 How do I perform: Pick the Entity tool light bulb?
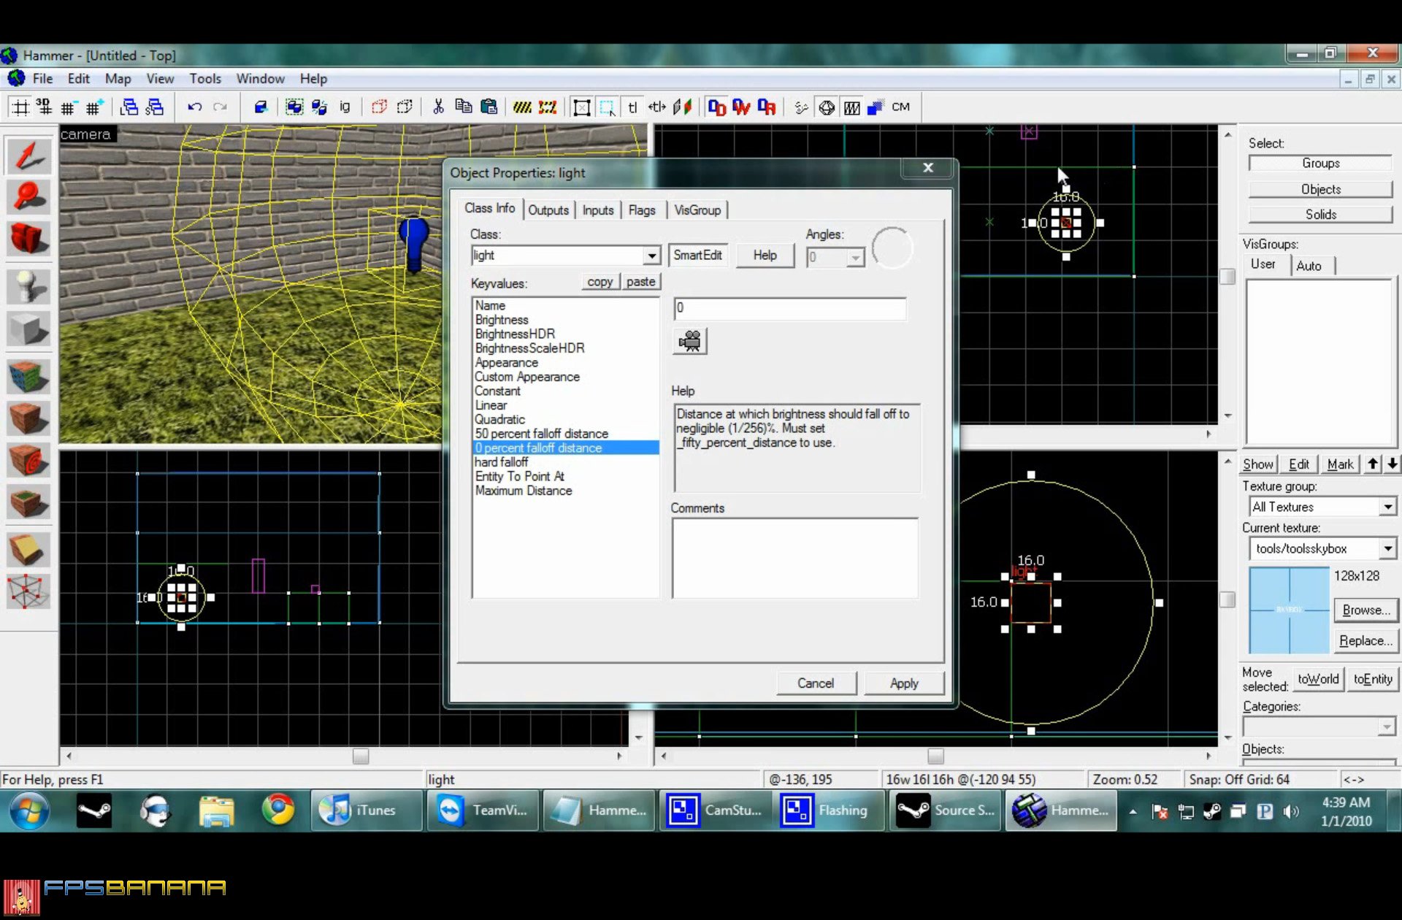(x=28, y=287)
